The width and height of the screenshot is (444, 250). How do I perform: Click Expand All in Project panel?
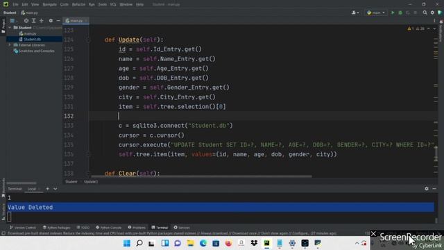point(34,21)
